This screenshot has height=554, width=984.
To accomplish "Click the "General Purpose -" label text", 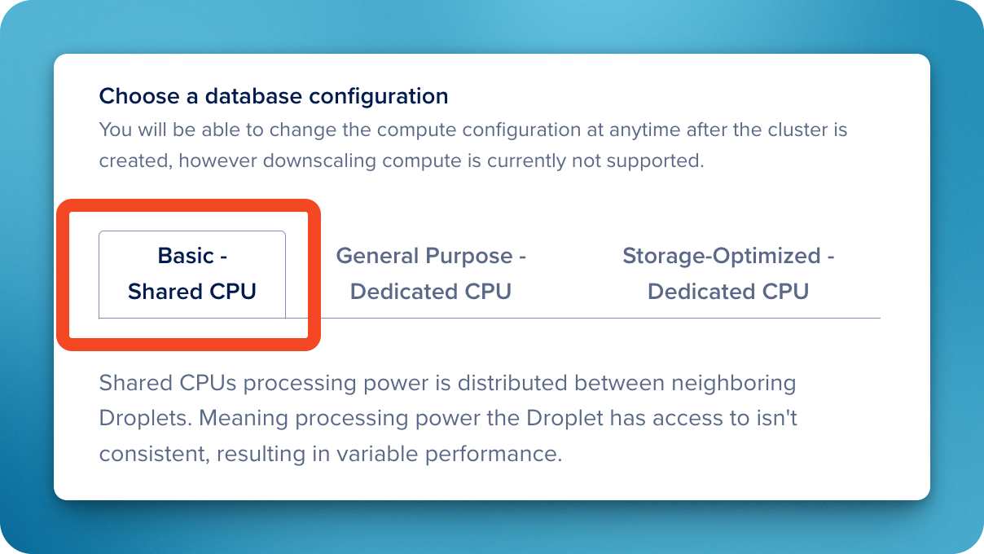I will pyautogui.click(x=431, y=256).
